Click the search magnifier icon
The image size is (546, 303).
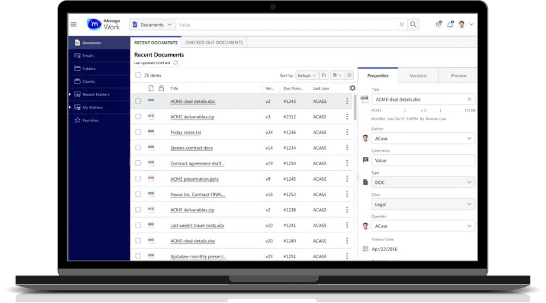[x=413, y=24]
